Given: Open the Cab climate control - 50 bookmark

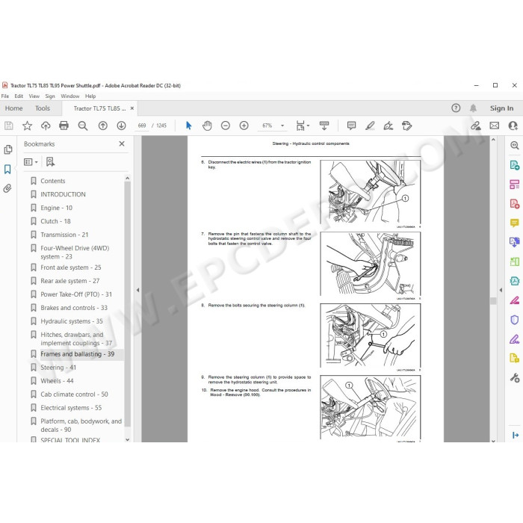Looking at the screenshot, I should click(x=74, y=394).
